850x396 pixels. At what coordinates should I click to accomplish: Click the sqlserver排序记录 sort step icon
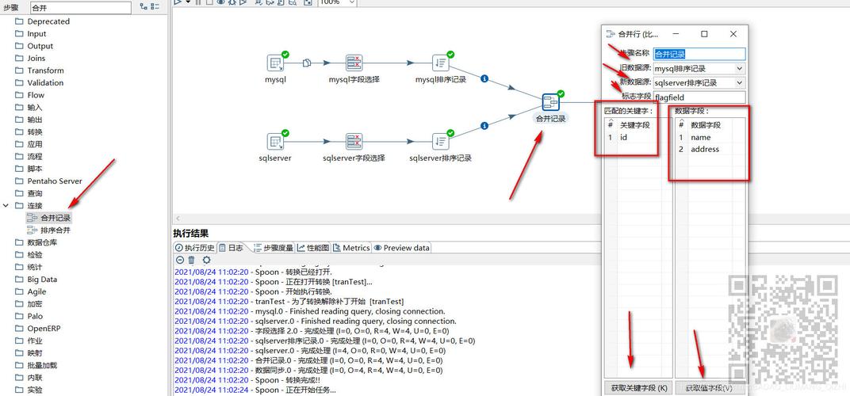(x=441, y=142)
